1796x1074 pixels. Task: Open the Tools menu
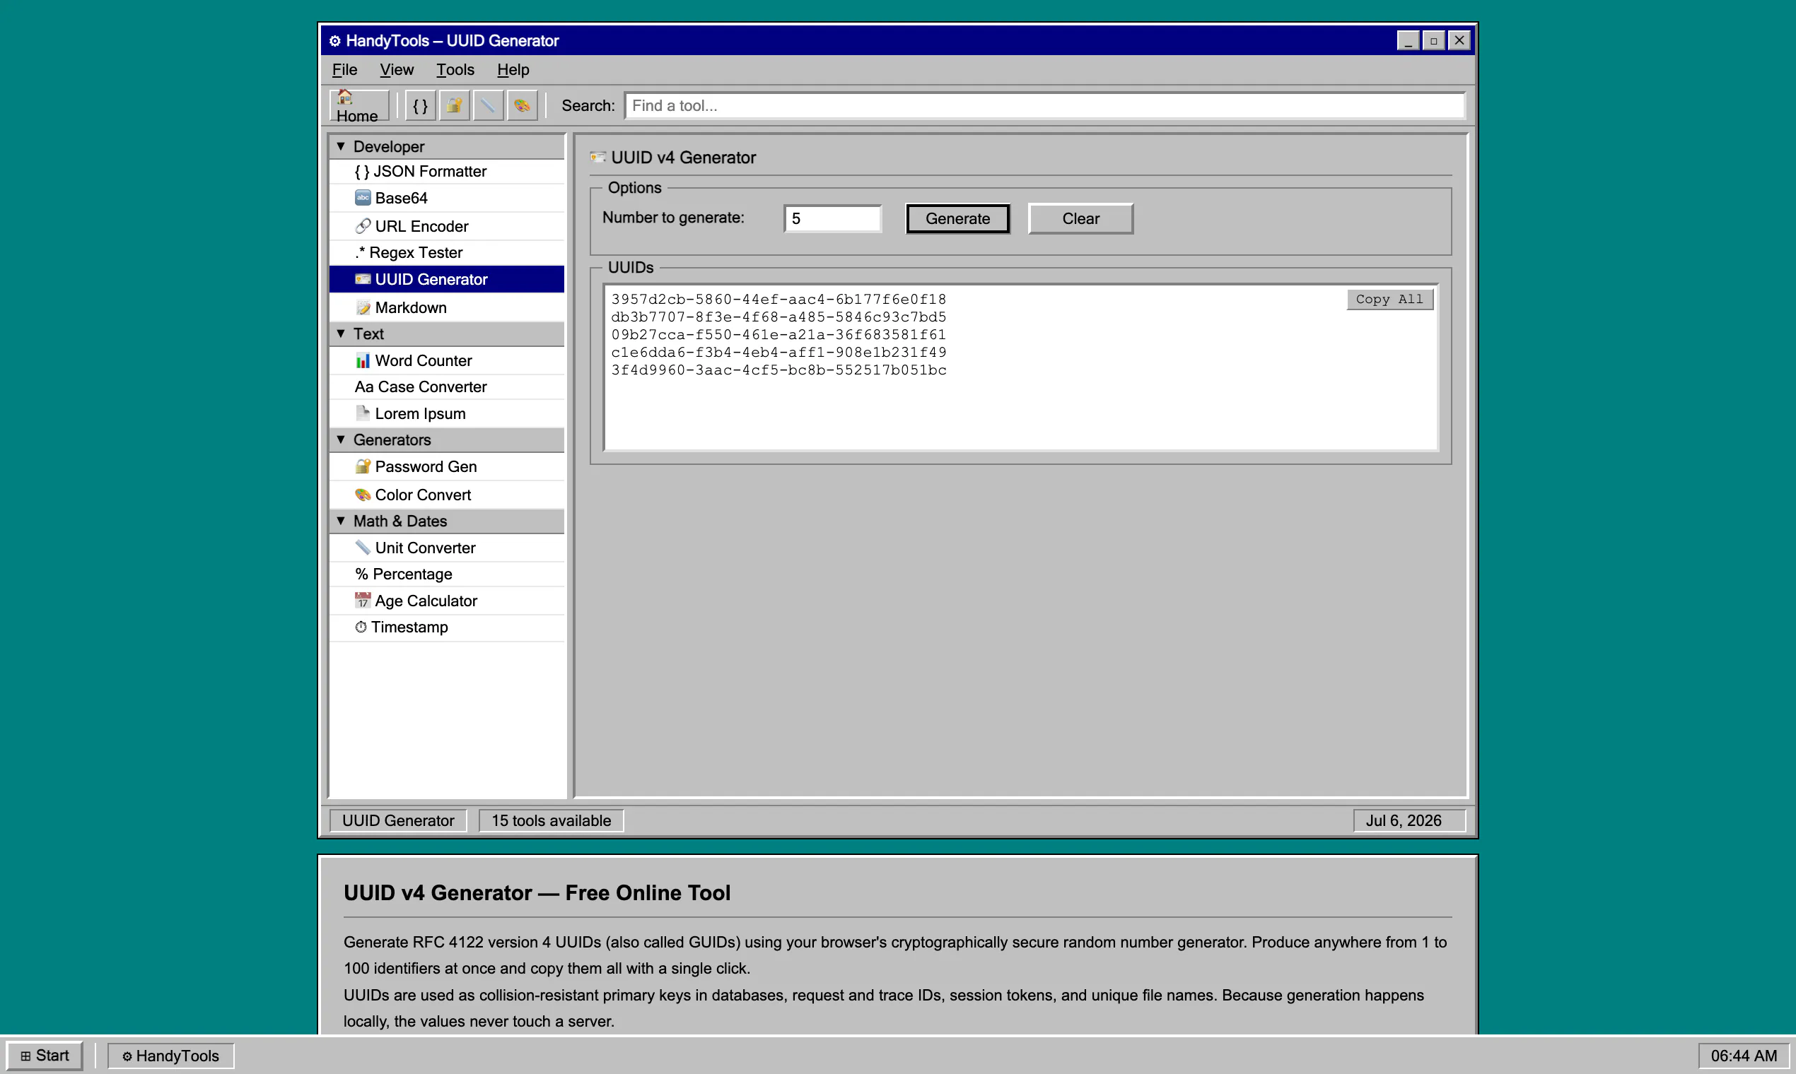455,70
